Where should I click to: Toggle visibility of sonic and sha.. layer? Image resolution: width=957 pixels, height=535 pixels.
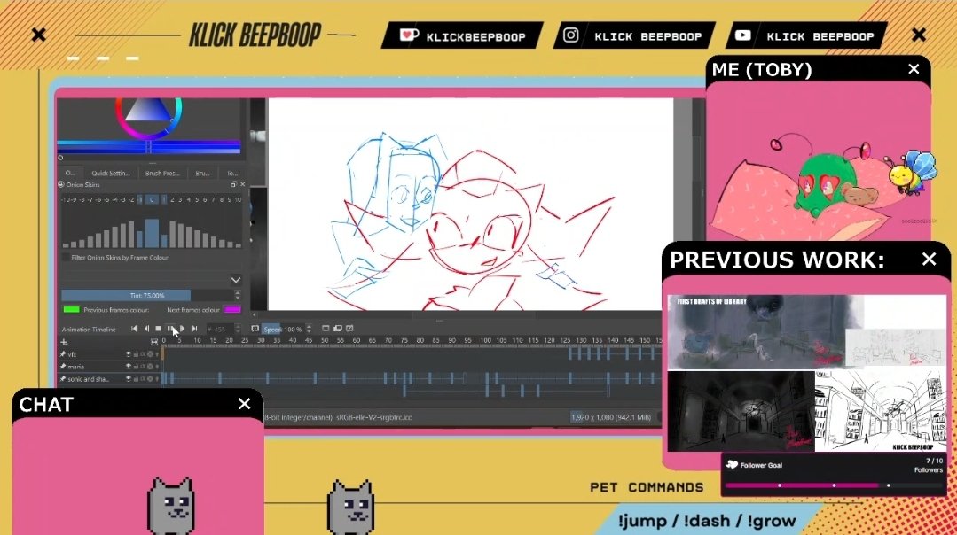point(129,378)
